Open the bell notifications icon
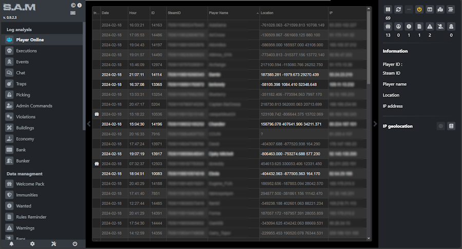462x249 pixels. tap(11, 244)
